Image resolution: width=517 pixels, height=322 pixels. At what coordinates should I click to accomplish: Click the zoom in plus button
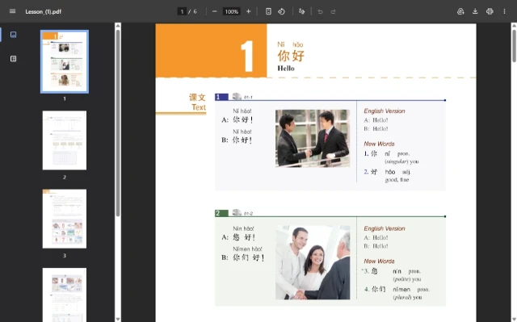pos(249,11)
